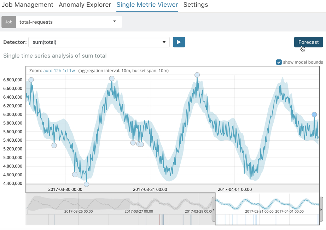Open the Detector sum(total) dropdown
The height and width of the screenshot is (230, 326).
165,42
